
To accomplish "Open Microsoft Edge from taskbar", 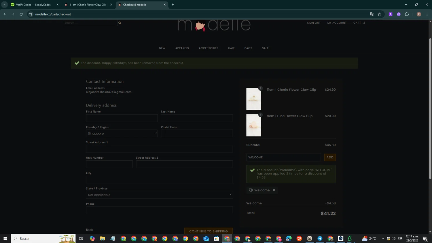I will [x=289, y=238].
